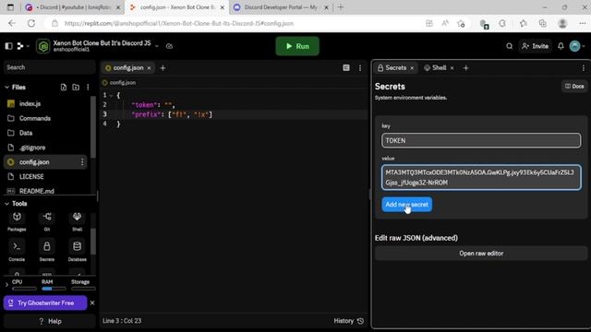Focus the secret value input field

click(481, 177)
